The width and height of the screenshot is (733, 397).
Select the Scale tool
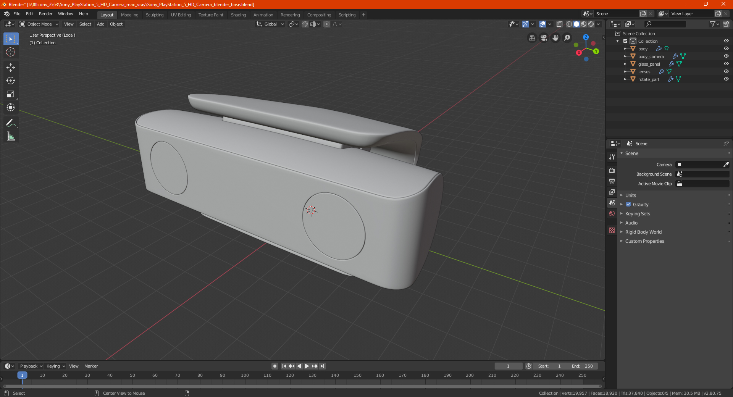[11, 94]
